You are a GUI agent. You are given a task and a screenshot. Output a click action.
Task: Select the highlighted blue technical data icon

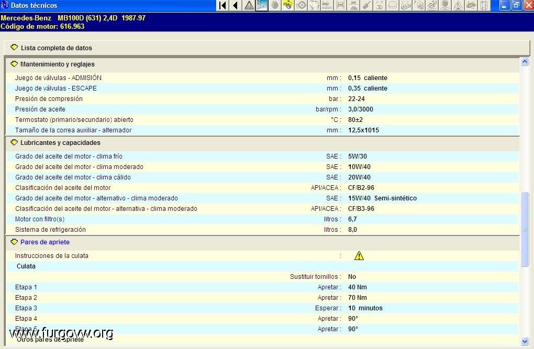[x=262, y=5]
